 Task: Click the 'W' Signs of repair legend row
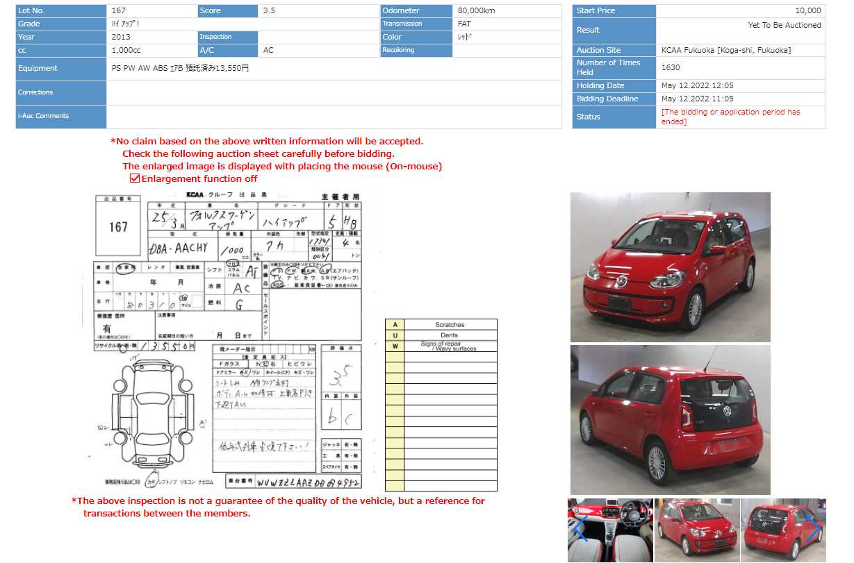tap(441, 346)
